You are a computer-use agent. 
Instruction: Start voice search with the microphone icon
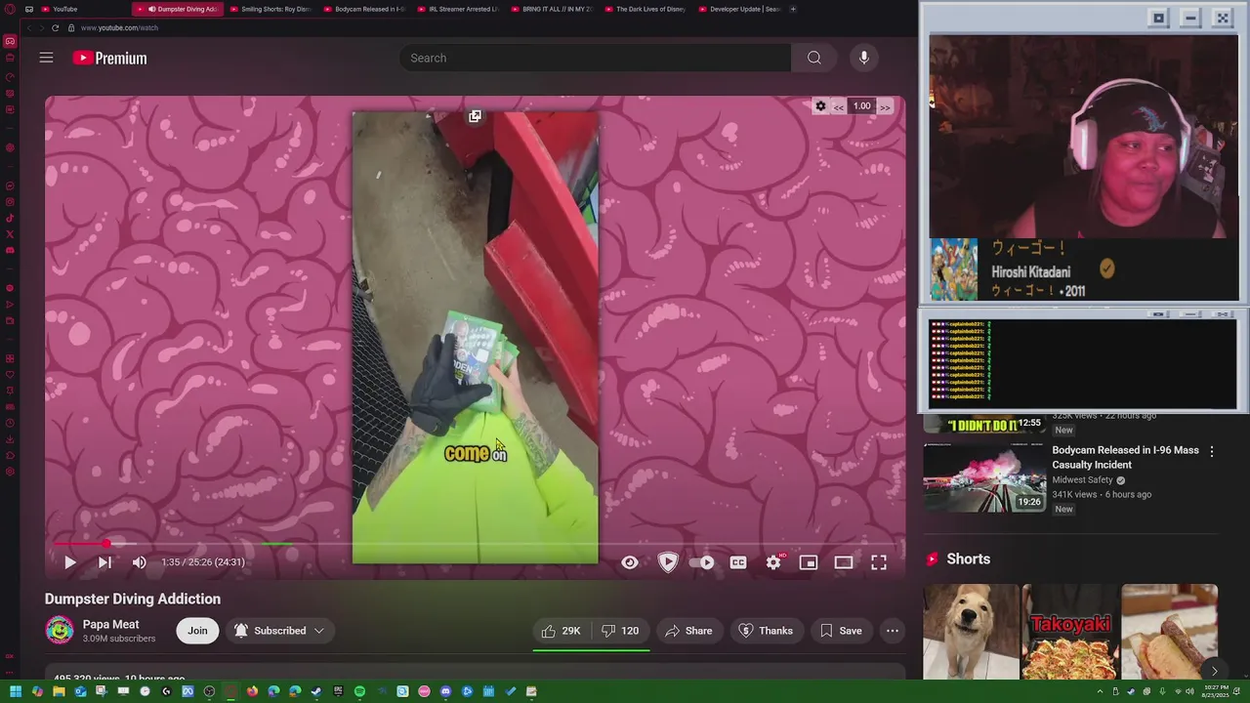863,58
